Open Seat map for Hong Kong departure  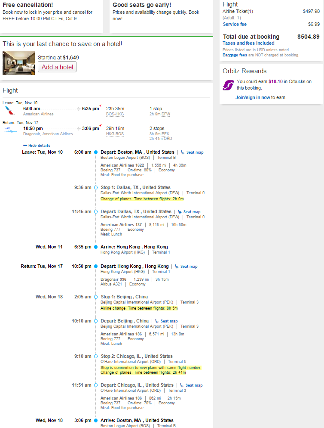189,267
